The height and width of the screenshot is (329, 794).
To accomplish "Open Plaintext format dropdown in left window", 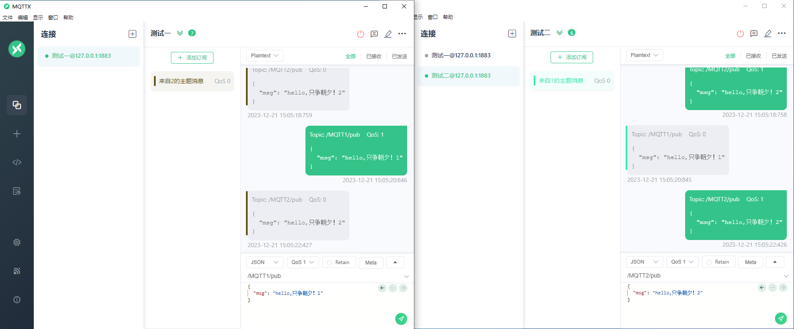I will coord(265,56).
